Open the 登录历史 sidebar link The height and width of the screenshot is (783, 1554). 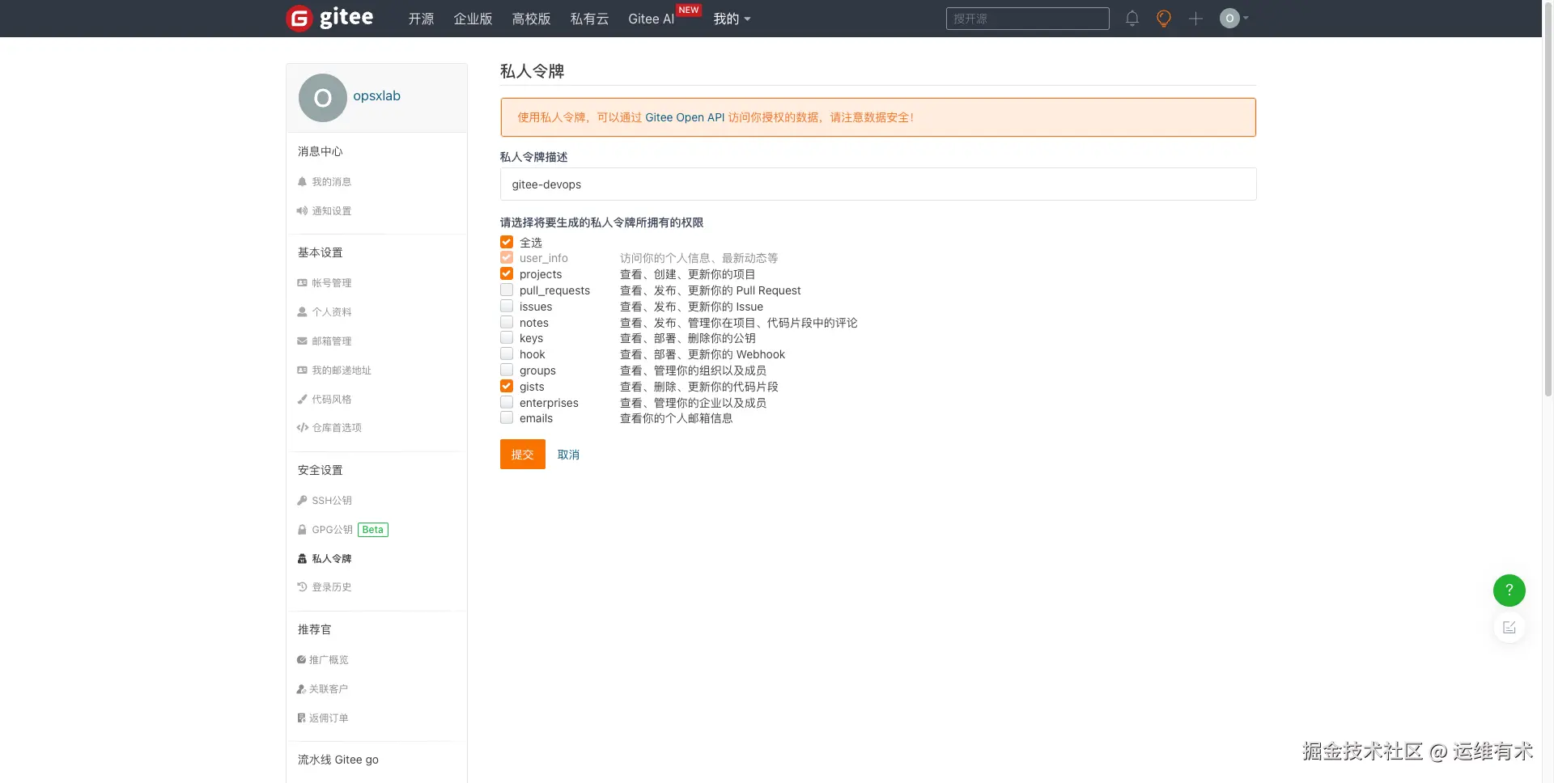332,587
